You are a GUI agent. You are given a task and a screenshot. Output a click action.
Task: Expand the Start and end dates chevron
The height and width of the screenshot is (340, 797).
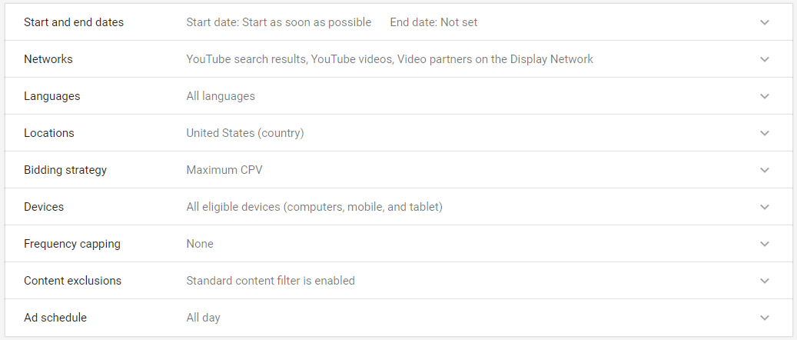pos(764,22)
